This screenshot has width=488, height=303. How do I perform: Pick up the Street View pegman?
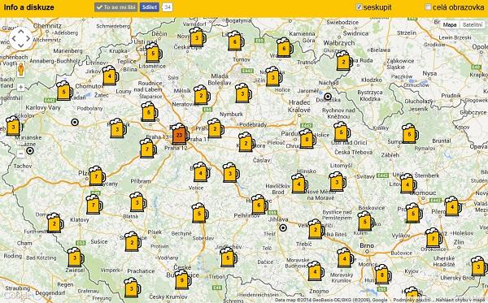click(21, 69)
